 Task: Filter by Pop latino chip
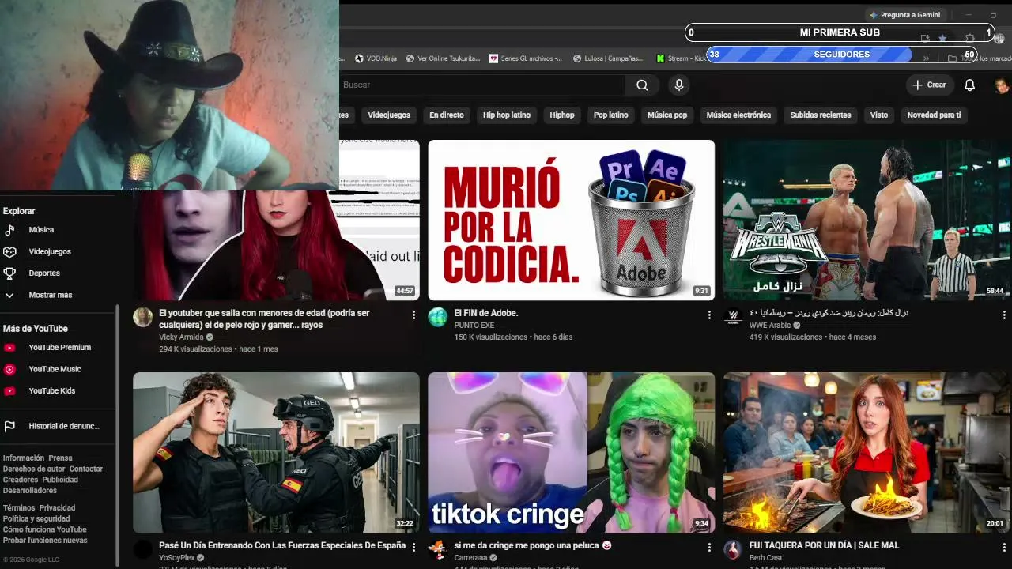pos(611,115)
